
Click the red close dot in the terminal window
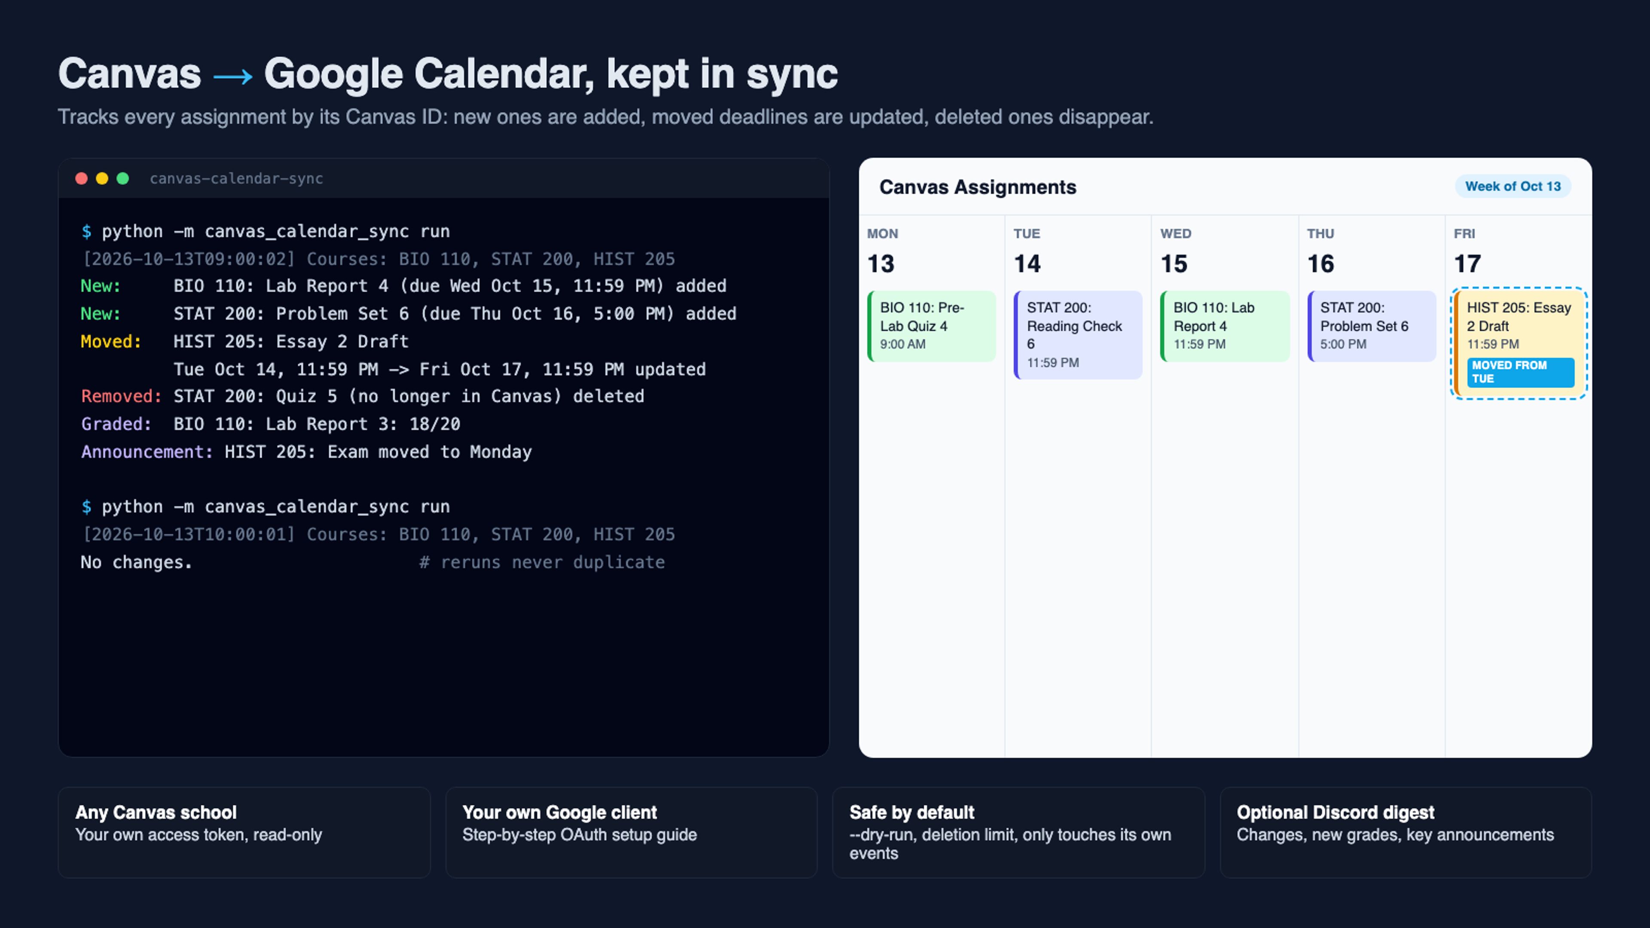(81, 179)
